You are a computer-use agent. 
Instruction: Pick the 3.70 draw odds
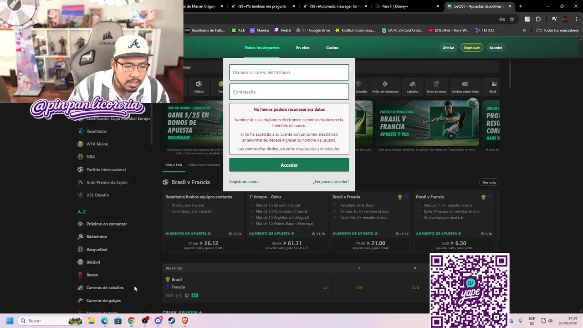(x=415, y=288)
